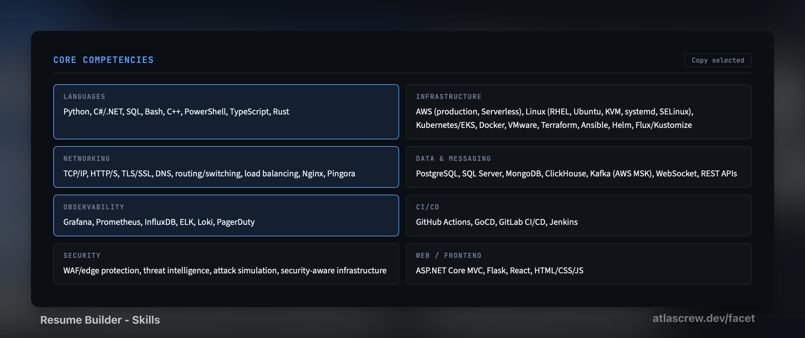Click the Core Competencies heading
The height and width of the screenshot is (338, 805).
tap(103, 60)
